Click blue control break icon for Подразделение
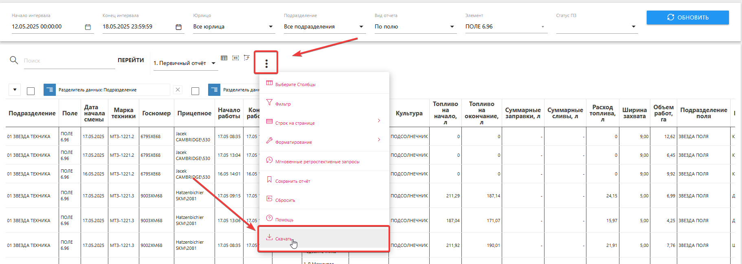Viewport: 742px width, 264px height. tap(50, 90)
